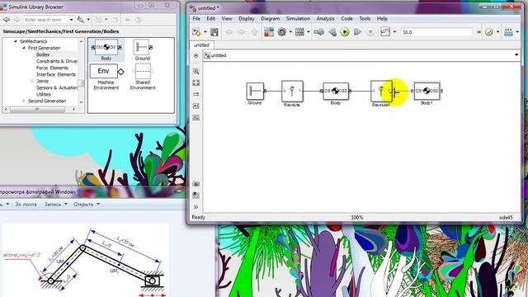Image resolution: width=528 pixels, height=297 pixels.
Task: Open the Tools menu
Action: click(365, 18)
